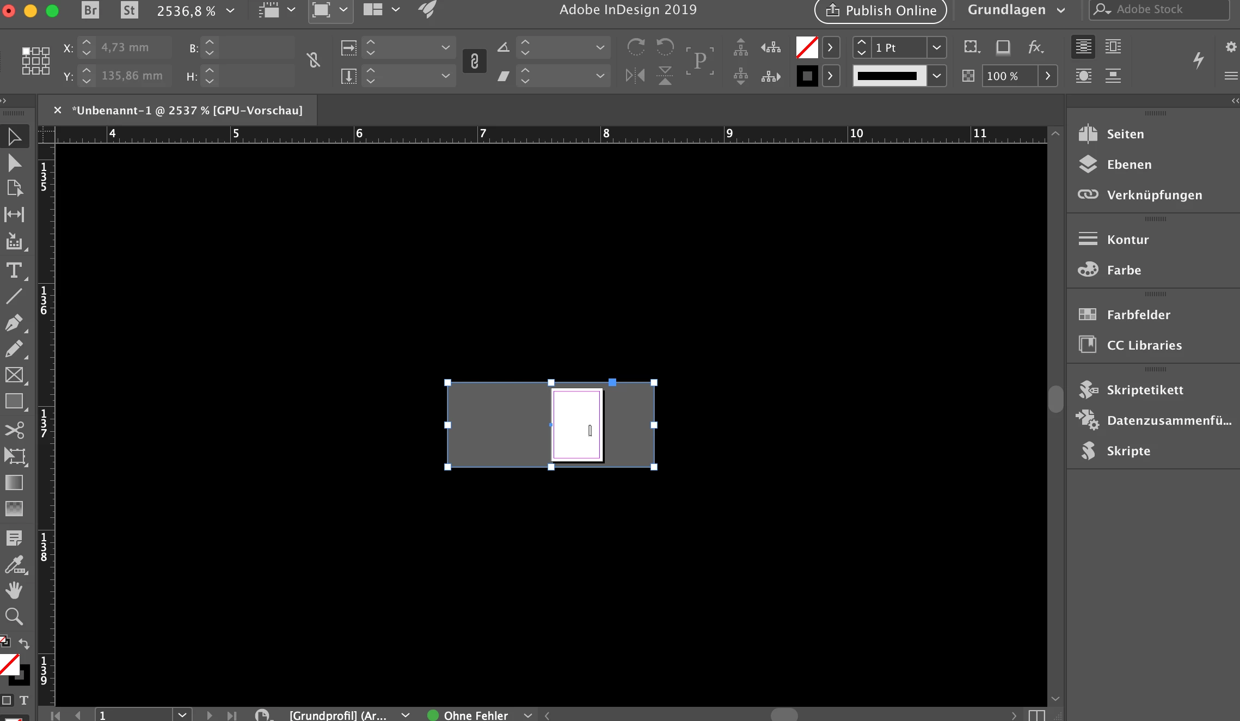Open the Farbfelder panel

[1138, 315]
